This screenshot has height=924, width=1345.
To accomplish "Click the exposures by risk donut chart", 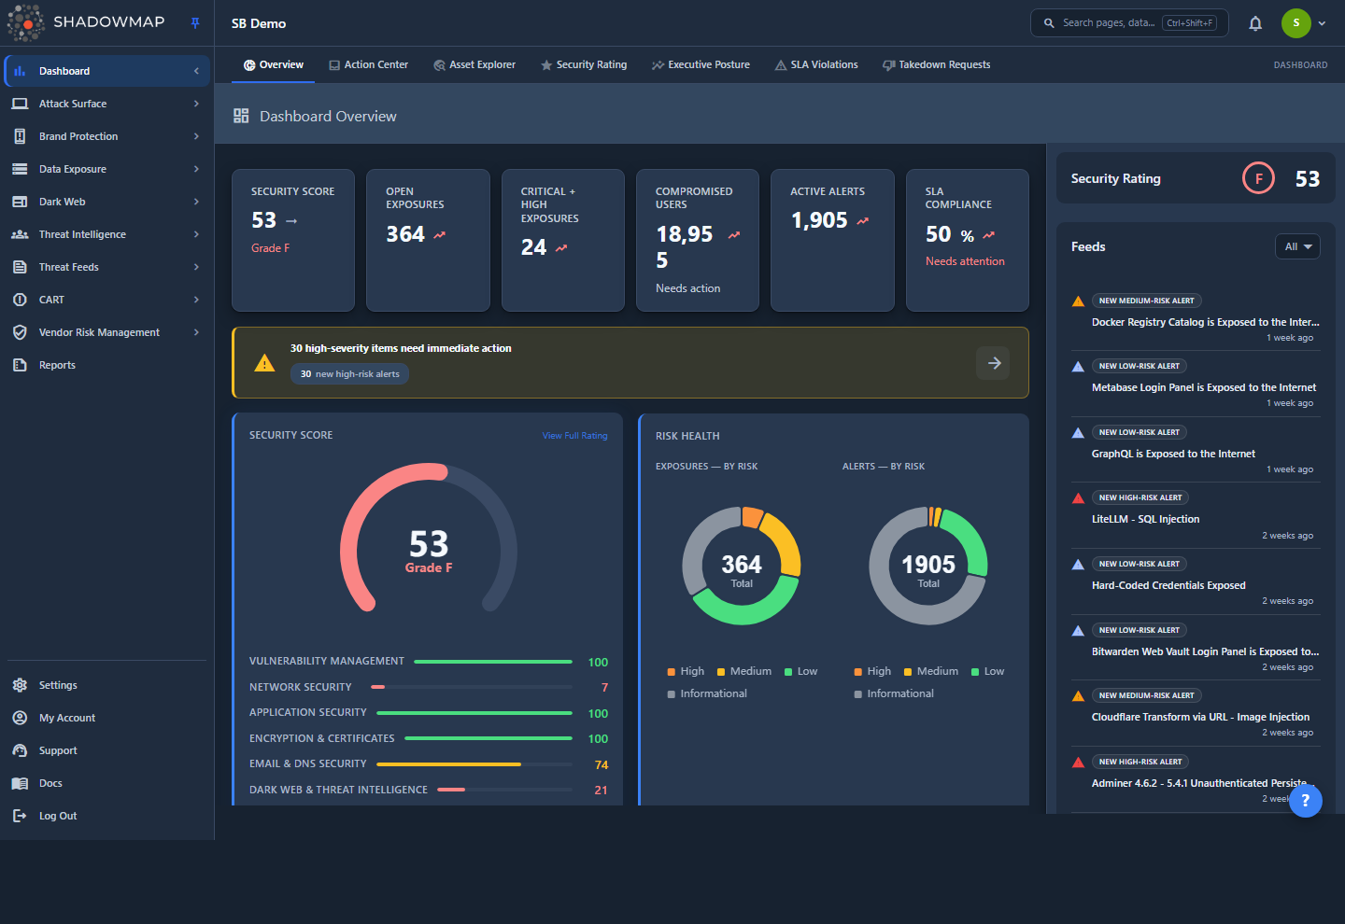I will [x=742, y=566].
